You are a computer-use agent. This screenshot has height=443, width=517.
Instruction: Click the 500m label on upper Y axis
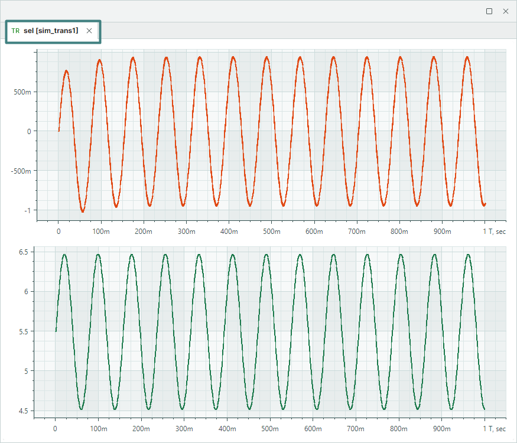pyautogui.click(x=24, y=92)
